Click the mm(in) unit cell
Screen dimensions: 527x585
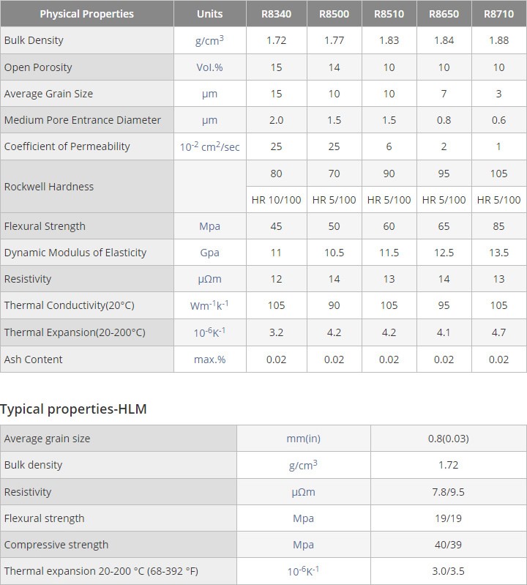(304, 439)
